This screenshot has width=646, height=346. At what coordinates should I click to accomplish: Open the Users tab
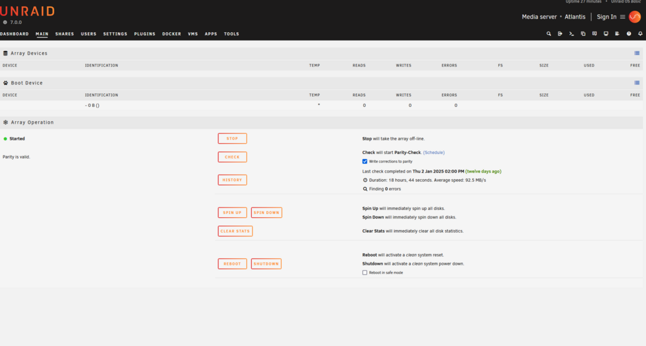89,34
